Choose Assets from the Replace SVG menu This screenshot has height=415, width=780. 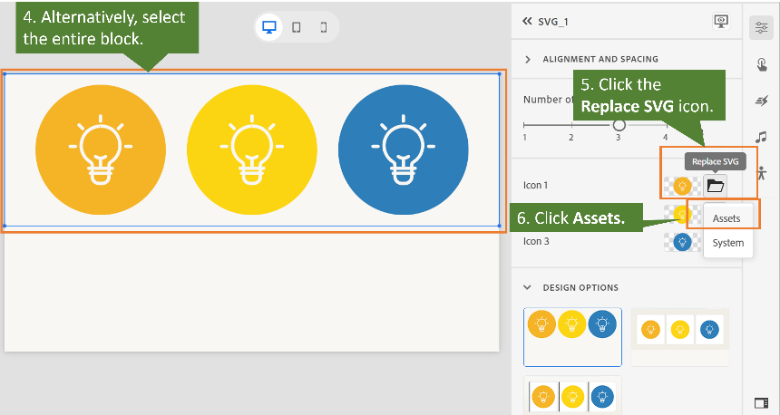coord(726,218)
